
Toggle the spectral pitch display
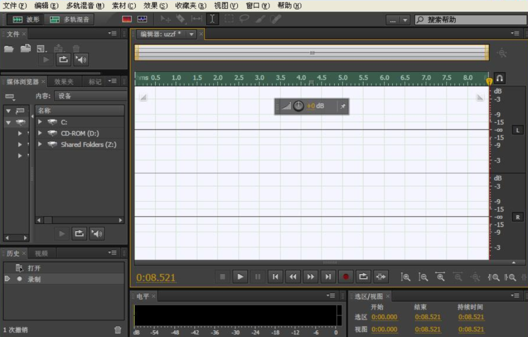pyautogui.click(x=142, y=19)
